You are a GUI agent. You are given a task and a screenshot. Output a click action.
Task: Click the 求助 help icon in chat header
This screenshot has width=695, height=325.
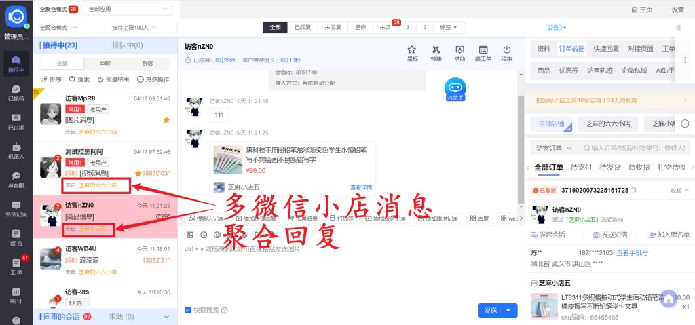point(459,52)
